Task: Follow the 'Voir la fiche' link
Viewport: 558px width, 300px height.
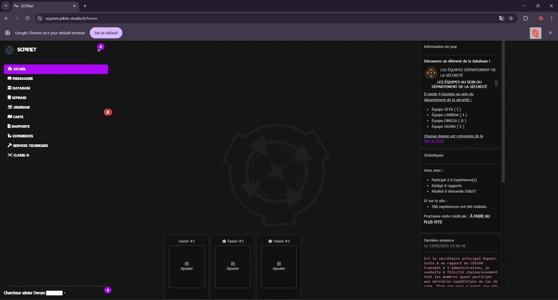Action: pos(434,141)
